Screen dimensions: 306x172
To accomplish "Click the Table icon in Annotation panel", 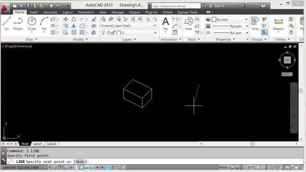I will tap(175, 32).
